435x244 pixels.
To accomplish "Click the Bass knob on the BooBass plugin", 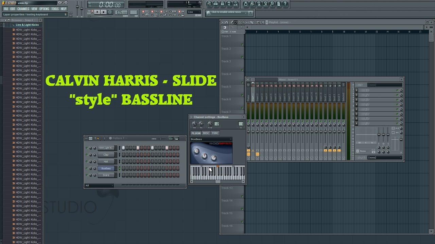I will (x=196, y=151).
